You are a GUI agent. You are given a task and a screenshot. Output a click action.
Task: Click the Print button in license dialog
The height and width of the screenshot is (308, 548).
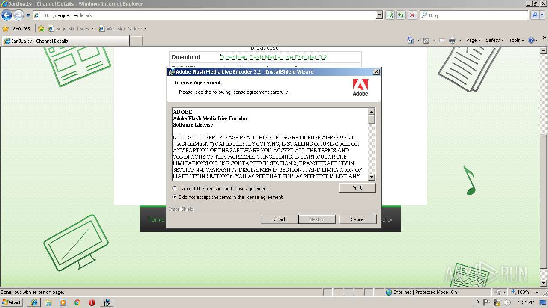(357, 188)
